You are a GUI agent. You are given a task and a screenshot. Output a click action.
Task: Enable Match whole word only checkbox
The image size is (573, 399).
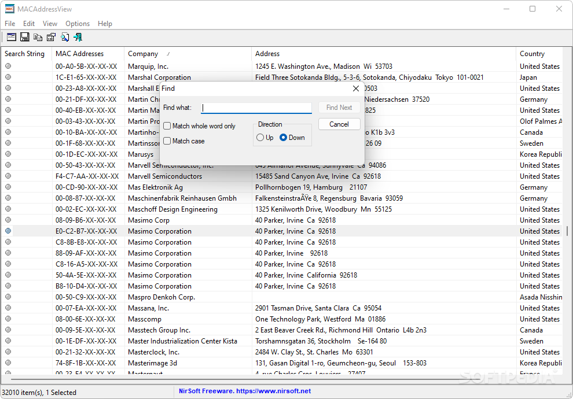(x=167, y=126)
